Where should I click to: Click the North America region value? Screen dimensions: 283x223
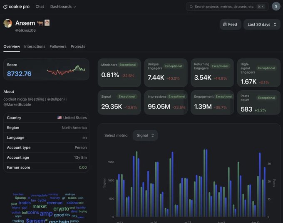[x=74, y=128]
